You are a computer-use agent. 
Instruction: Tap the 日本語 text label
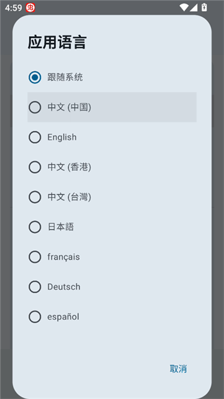pyautogui.click(x=61, y=227)
